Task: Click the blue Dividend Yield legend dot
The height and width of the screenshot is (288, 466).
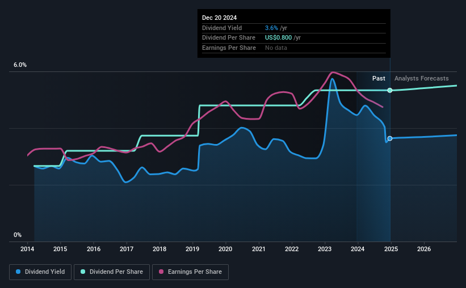Action: (x=18, y=272)
